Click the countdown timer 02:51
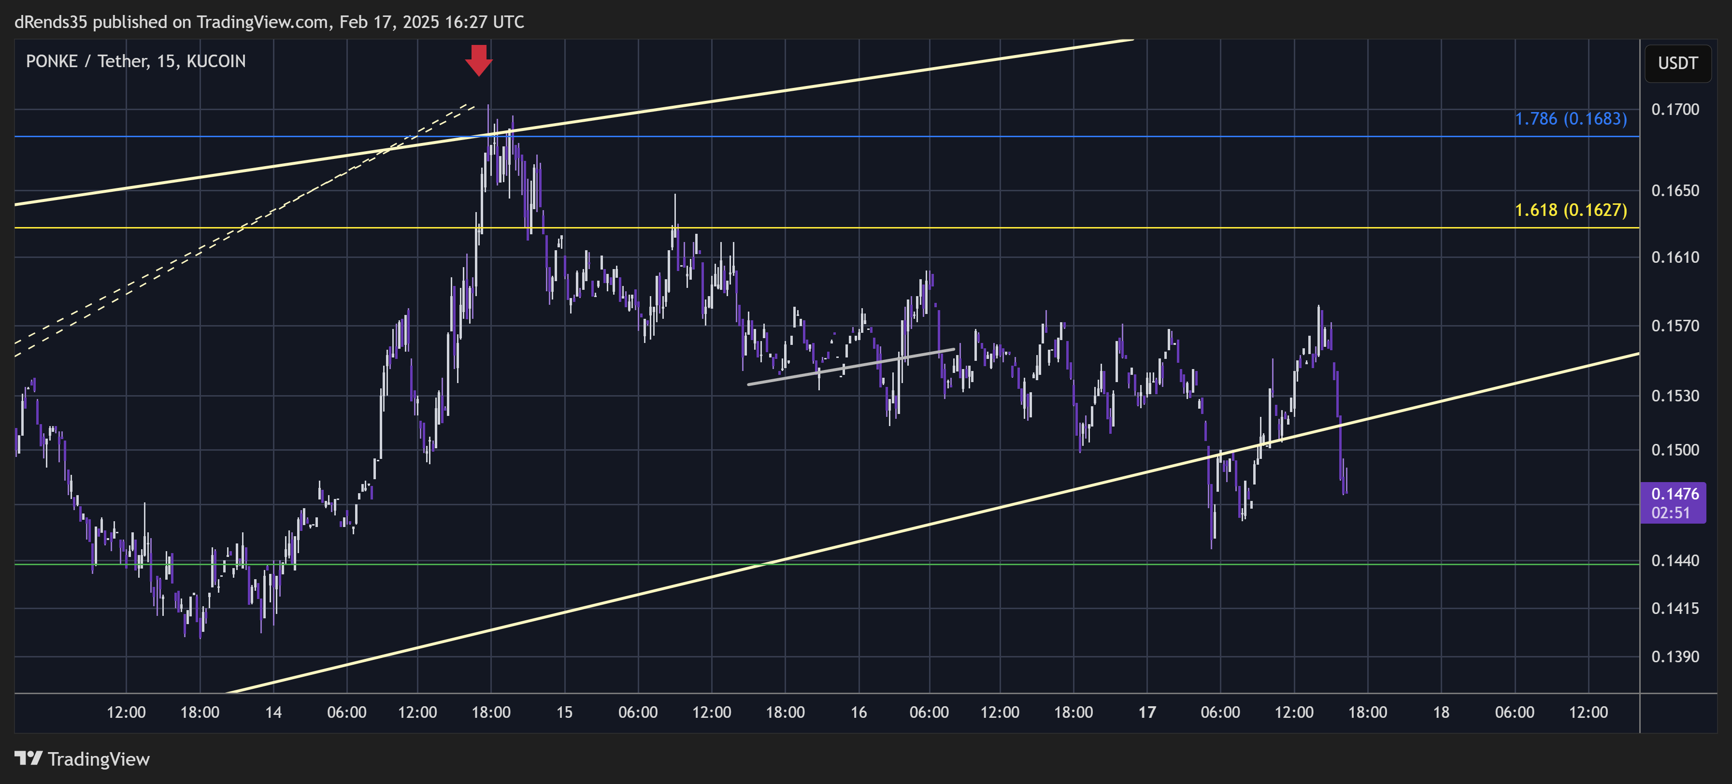Viewport: 1732px width, 784px height. (x=1670, y=513)
